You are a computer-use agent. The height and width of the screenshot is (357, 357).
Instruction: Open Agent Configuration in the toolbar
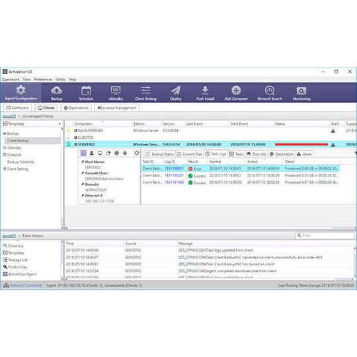coord(20,93)
